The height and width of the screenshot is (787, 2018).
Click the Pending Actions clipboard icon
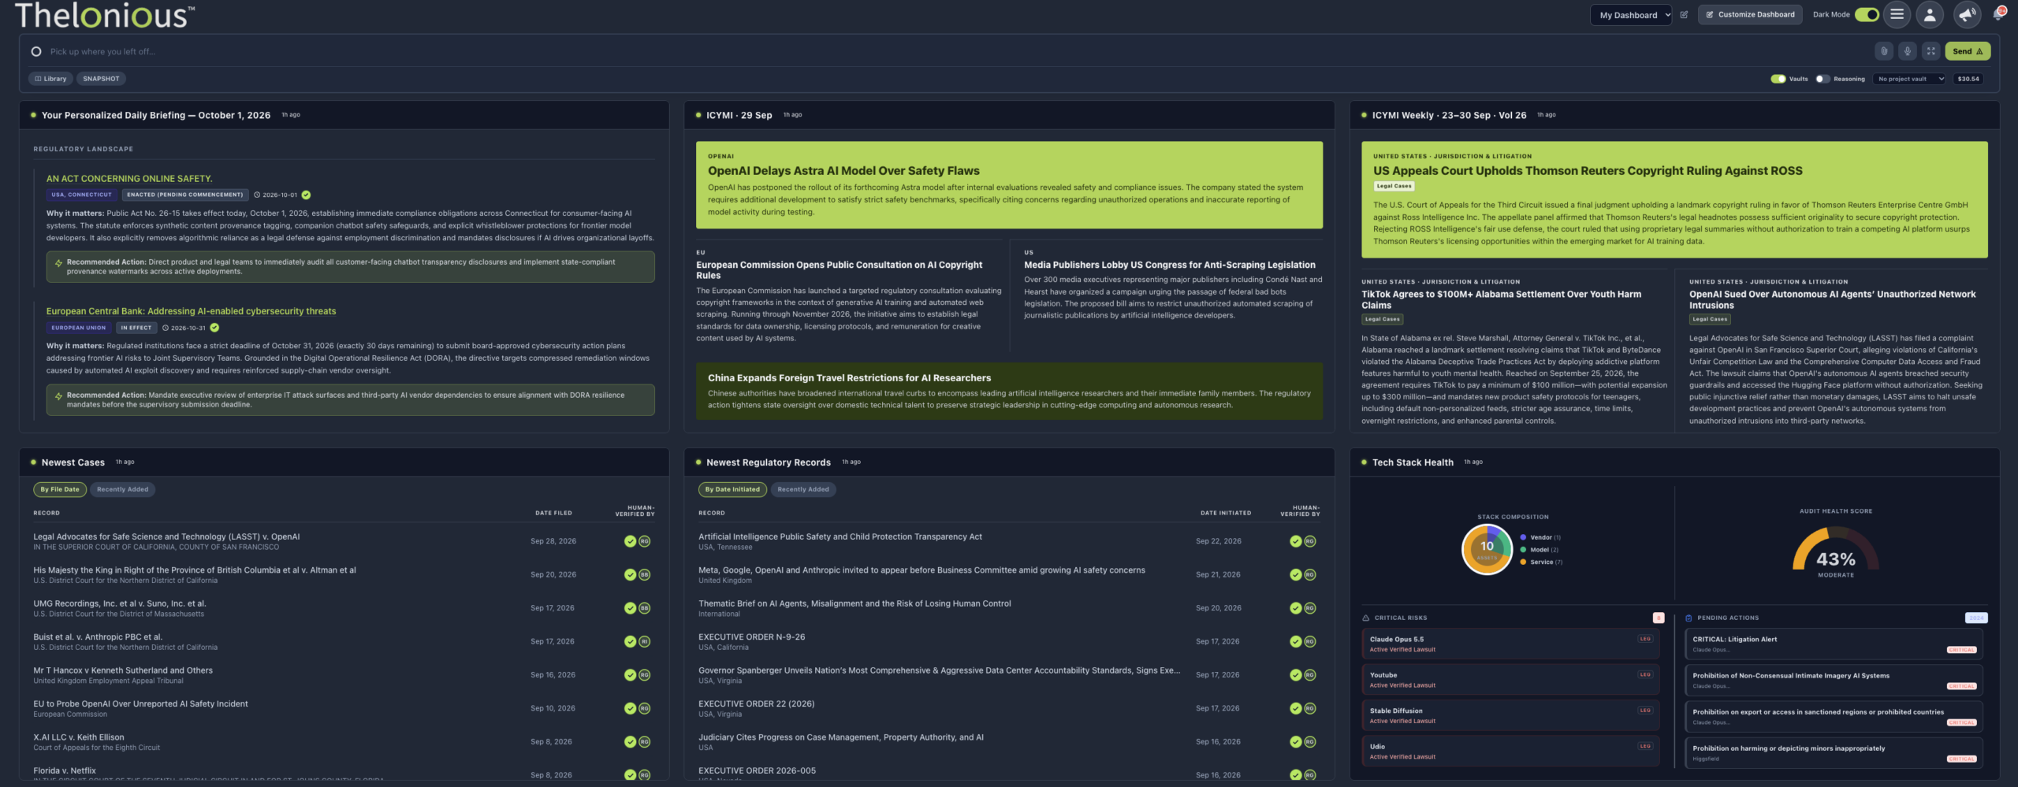click(x=1688, y=618)
